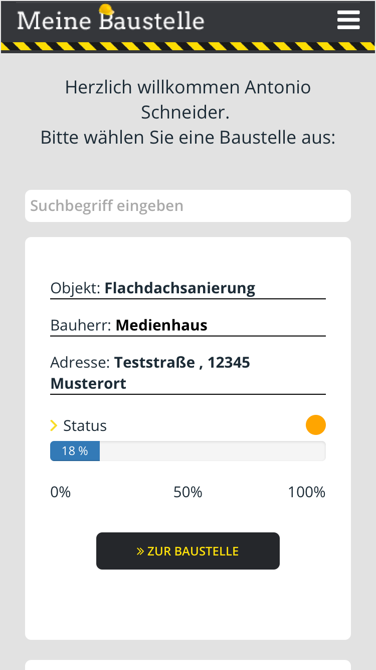The width and height of the screenshot is (376, 670).
Task: Click the welcome message for Antonio Schneider
Action: point(188,99)
